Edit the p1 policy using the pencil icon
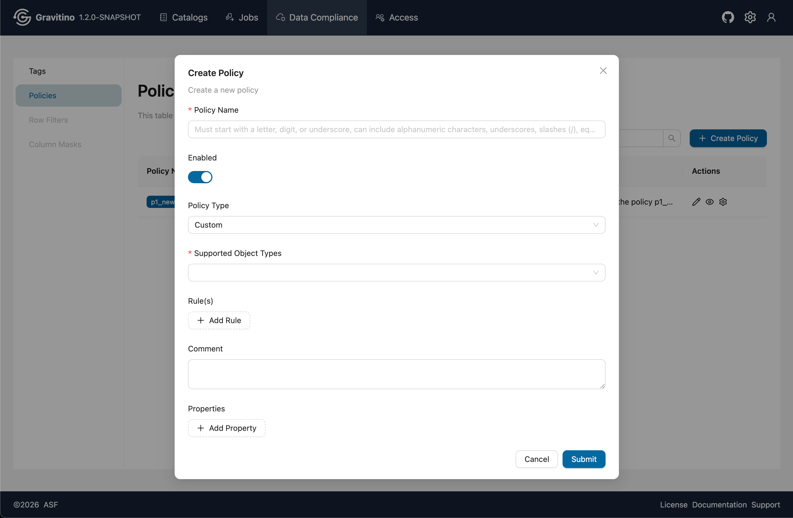The image size is (793, 518). 696,202
